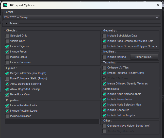Viewport: 164px width, 138px height.
Task: Click the Daz Studio icon in title bar
Action: coord(5,5)
